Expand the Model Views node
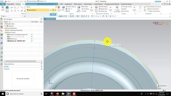Image resolution: width=171 pixels, height=96 pixels. click(5, 24)
